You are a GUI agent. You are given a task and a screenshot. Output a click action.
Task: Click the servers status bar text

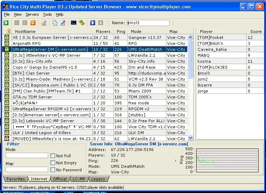(x=63, y=187)
